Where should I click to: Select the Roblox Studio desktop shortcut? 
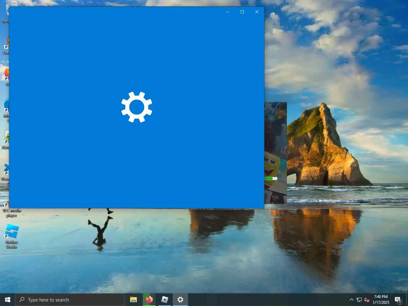click(x=11, y=236)
